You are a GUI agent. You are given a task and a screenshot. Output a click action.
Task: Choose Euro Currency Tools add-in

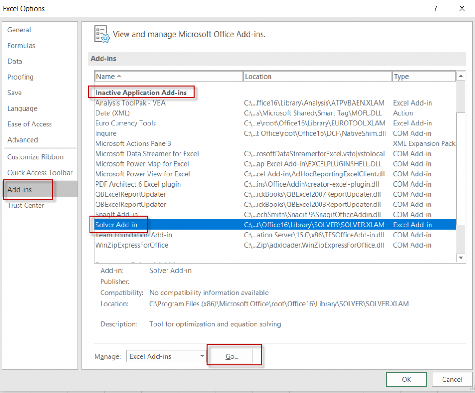click(126, 123)
